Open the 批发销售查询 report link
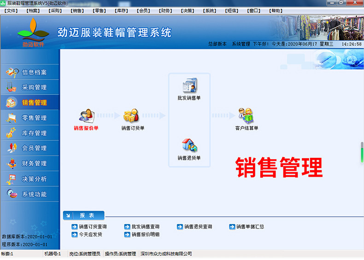The image size is (364, 260). [x=146, y=226]
